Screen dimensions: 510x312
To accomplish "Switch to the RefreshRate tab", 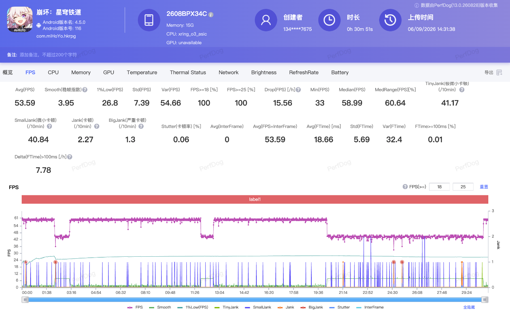I will (x=304, y=72).
